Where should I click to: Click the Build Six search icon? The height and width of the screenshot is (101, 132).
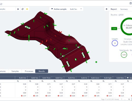tap(79, 81)
